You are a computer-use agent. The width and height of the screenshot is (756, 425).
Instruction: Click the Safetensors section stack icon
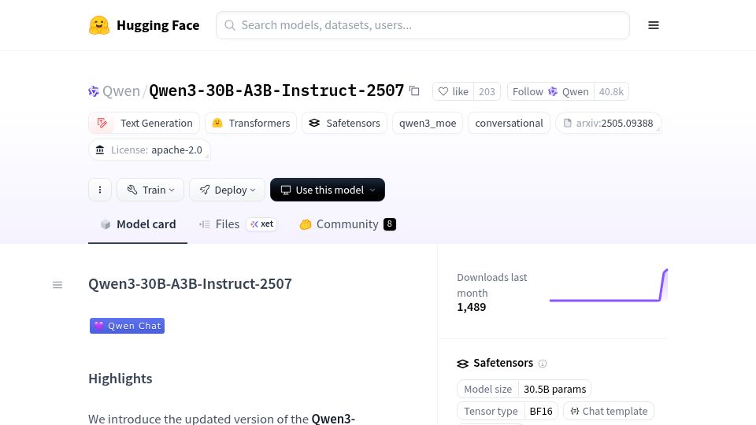pos(462,364)
